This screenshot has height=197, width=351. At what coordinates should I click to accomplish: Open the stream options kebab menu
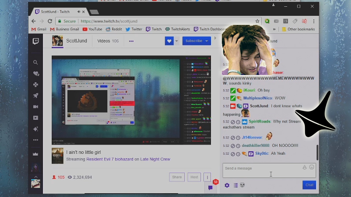click(207, 177)
